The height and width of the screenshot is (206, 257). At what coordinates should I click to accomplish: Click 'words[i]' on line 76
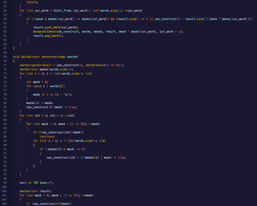57,86
